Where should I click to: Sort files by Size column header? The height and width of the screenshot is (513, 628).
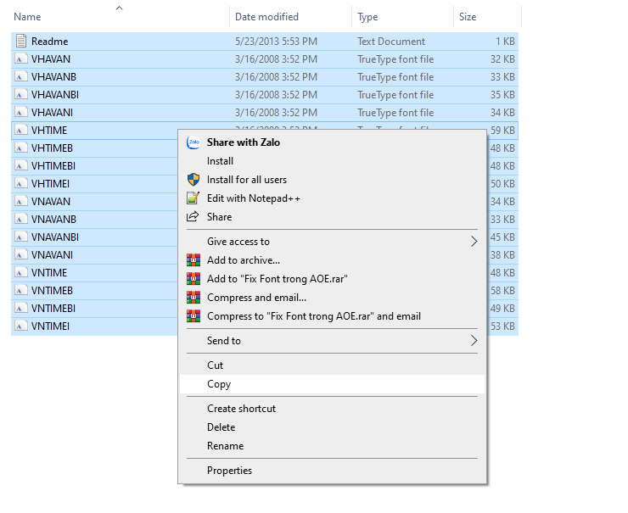point(468,17)
